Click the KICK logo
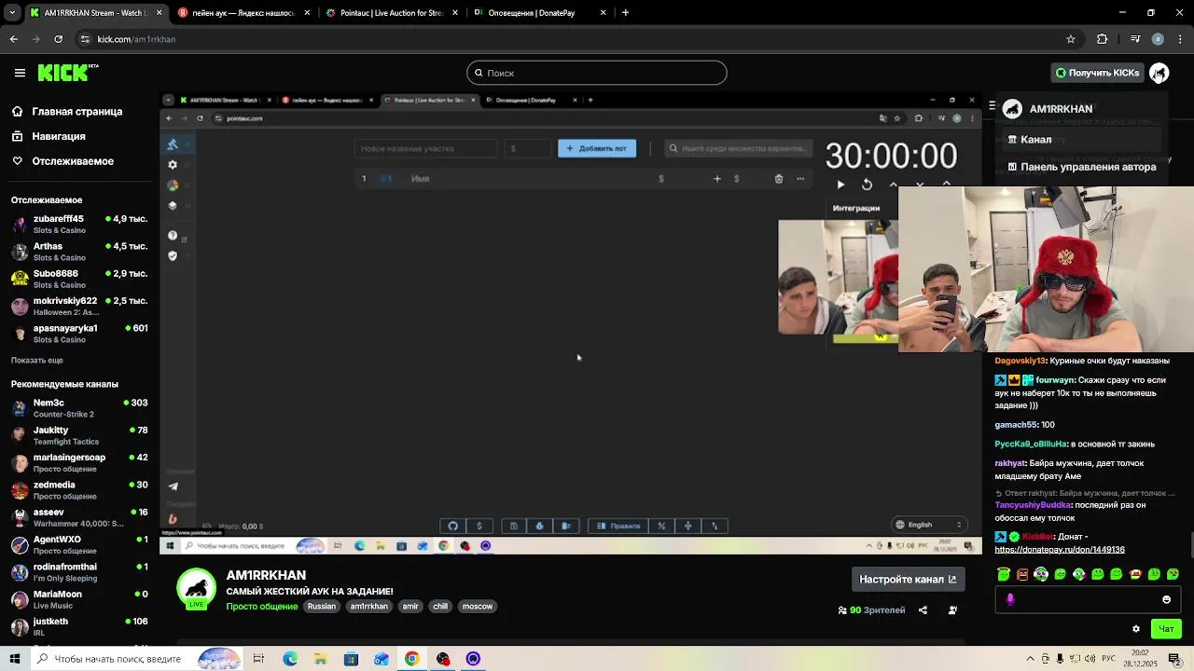1194x671 pixels. tap(67, 73)
